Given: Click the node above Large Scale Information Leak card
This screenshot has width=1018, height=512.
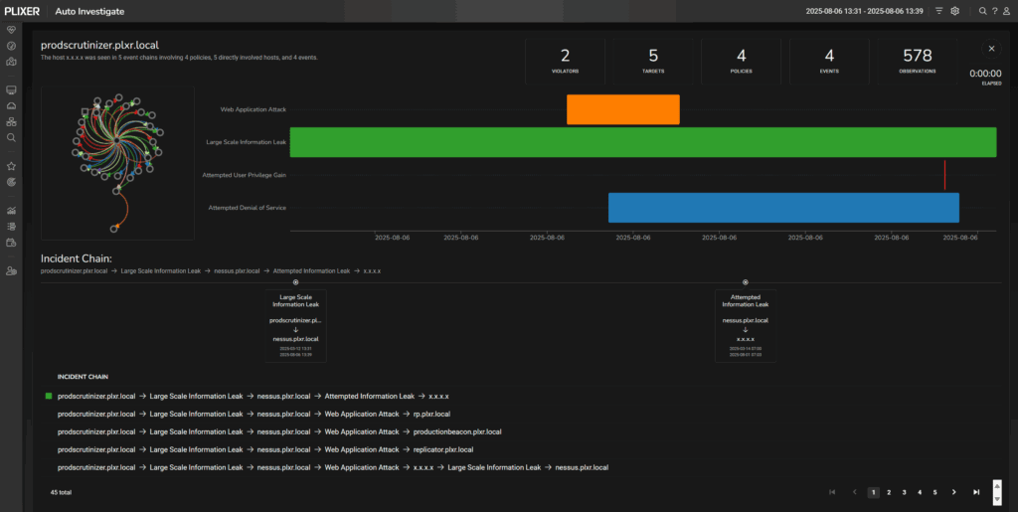Looking at the screenshot, I should pos(295,282).
